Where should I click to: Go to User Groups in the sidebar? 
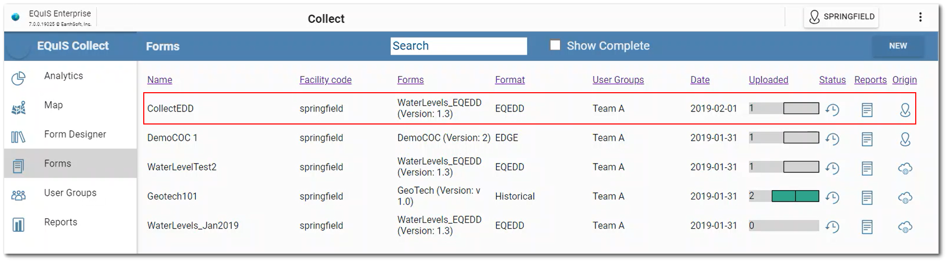70,193
